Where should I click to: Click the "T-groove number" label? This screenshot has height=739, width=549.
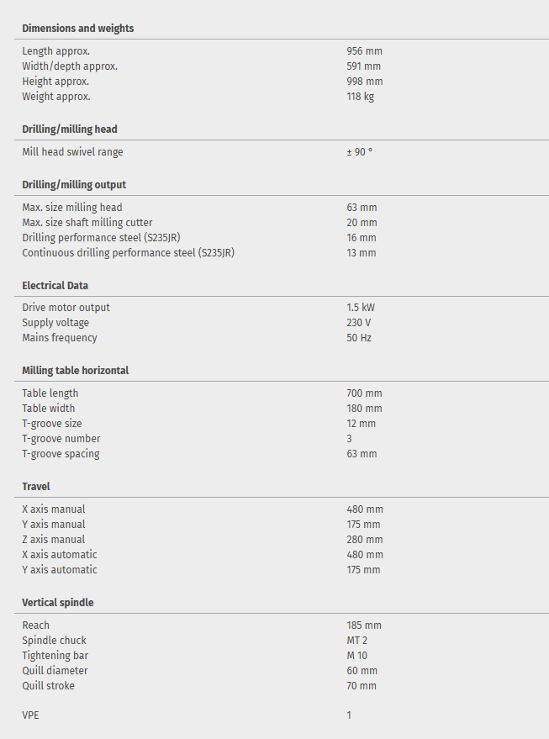click(x=61, y=439)
